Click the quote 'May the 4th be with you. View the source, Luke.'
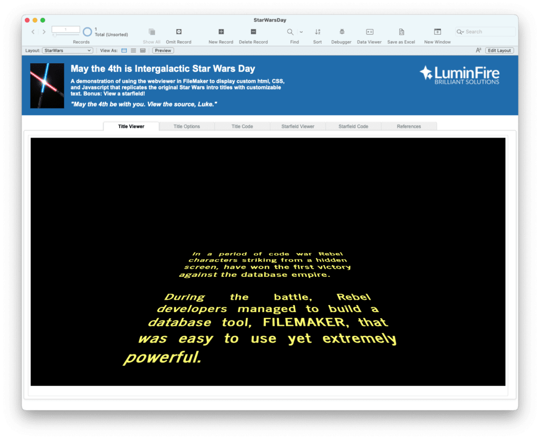The height and width of the screenshot is (439, 540). point(144,104)
